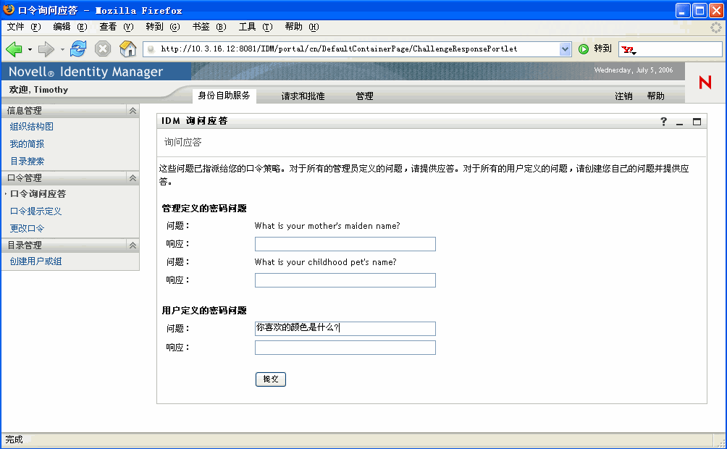Click the childhood pet's name response field

pos(345,280)
